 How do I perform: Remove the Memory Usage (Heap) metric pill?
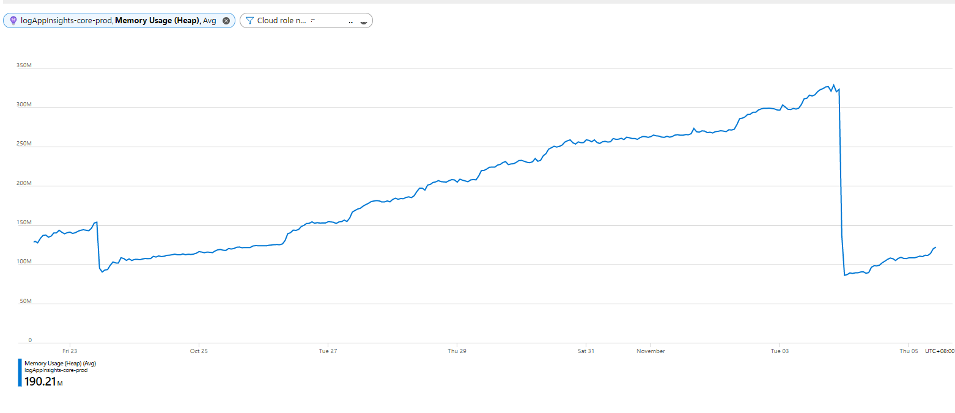[225, 20]
